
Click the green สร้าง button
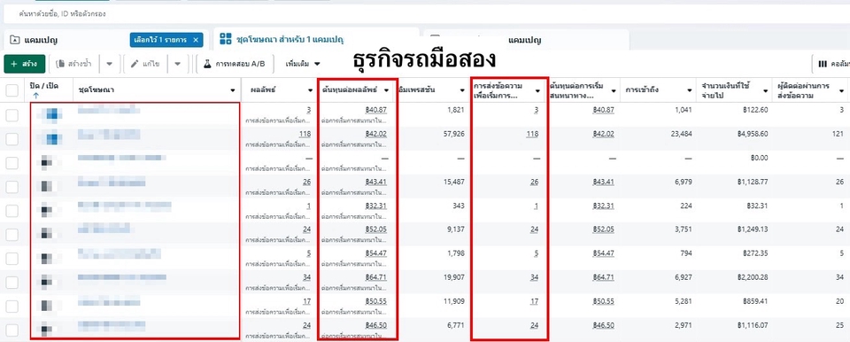tap(25, 64)
